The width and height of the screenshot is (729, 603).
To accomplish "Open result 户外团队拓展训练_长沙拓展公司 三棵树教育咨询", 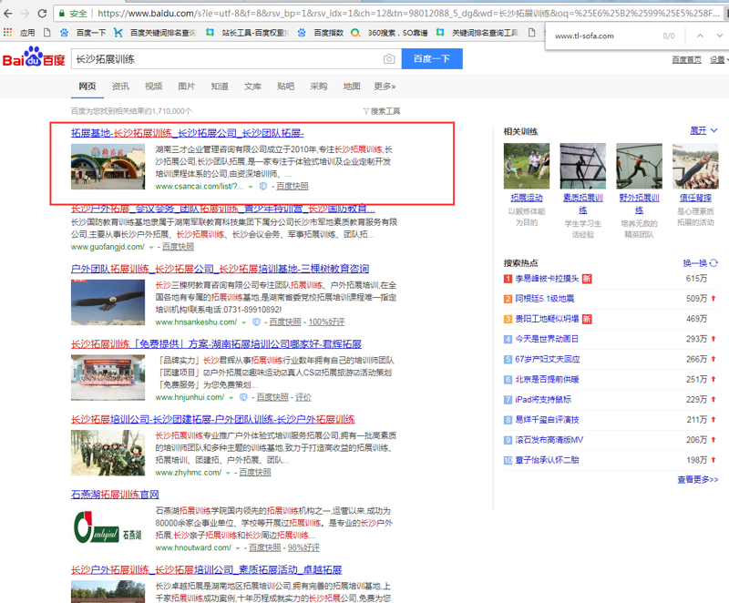I will coord(220,269).
